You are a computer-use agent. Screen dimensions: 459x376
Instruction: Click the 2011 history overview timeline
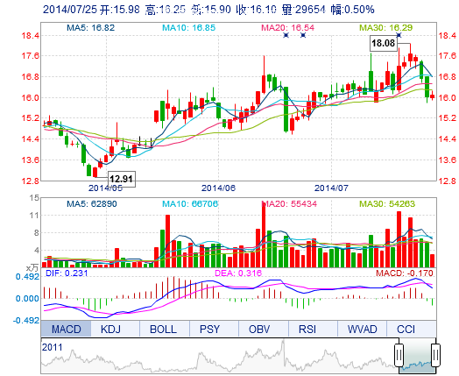tap(220, 356)
